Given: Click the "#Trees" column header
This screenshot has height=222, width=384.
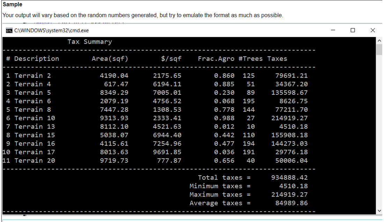Looking at the screenshot, I should [x=251, y=59].
